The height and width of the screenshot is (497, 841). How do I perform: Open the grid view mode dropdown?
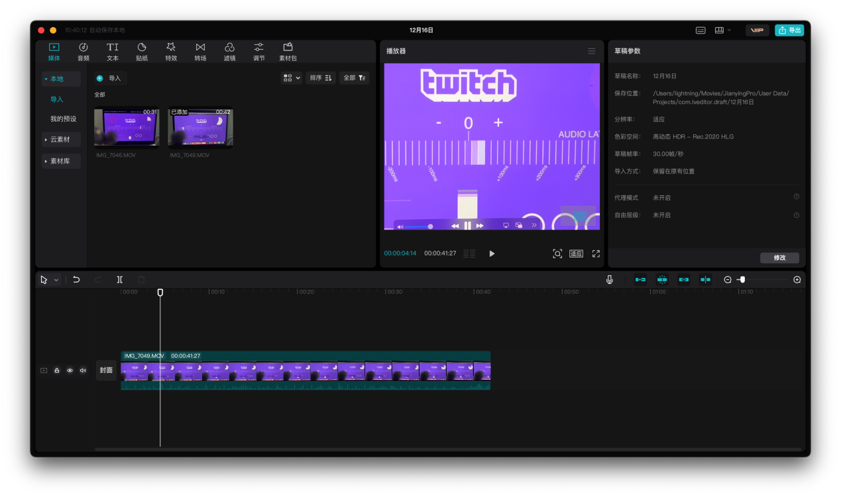point(292,78)
